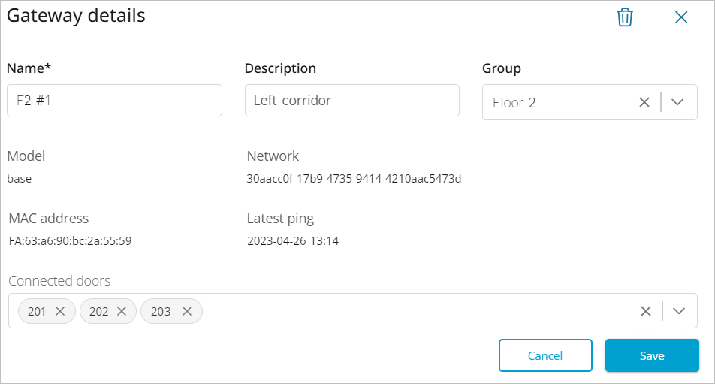Select the 201 door chip label
Image resolution: width=715 pixels, height=384 pixels.
(37, 311)
